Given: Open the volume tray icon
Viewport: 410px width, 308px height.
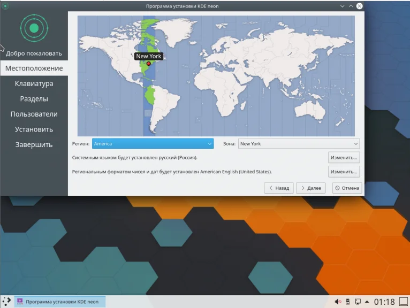Looking at the screenshot, I should [338, 302].
